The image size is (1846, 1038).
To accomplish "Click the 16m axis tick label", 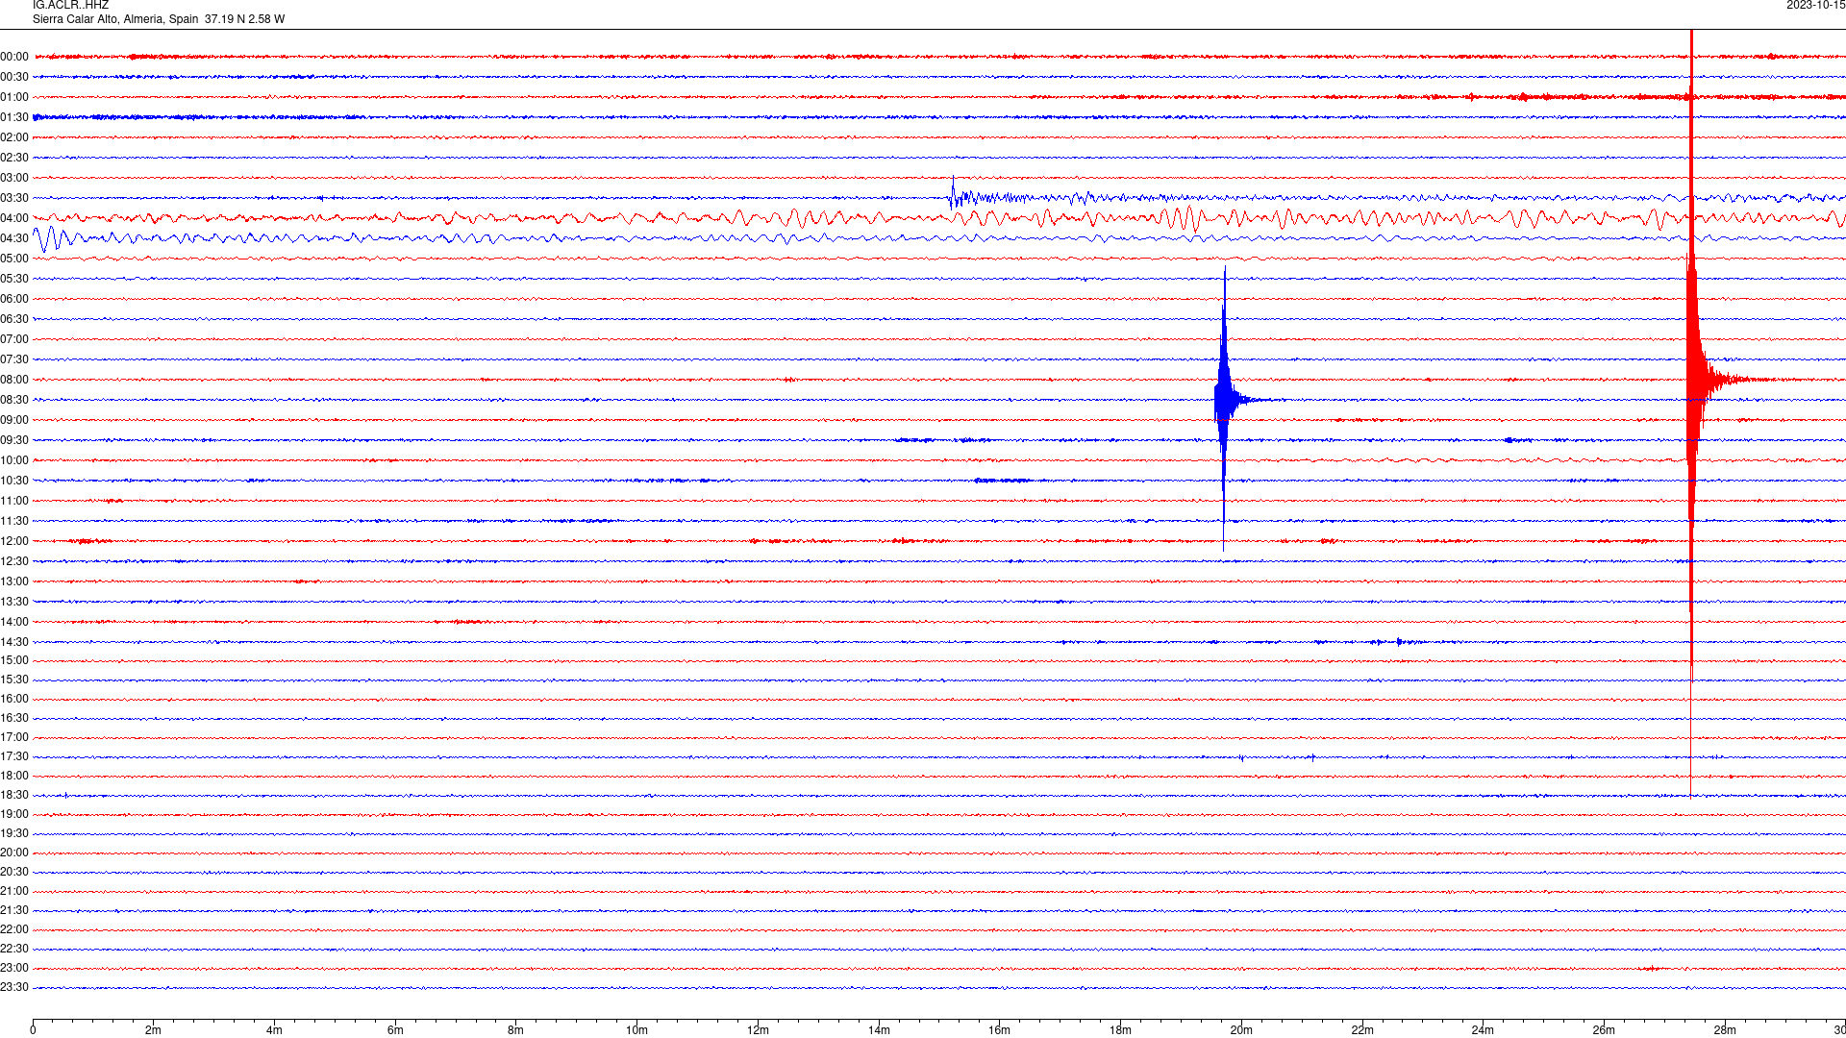I will click(x=999, y=1030).
